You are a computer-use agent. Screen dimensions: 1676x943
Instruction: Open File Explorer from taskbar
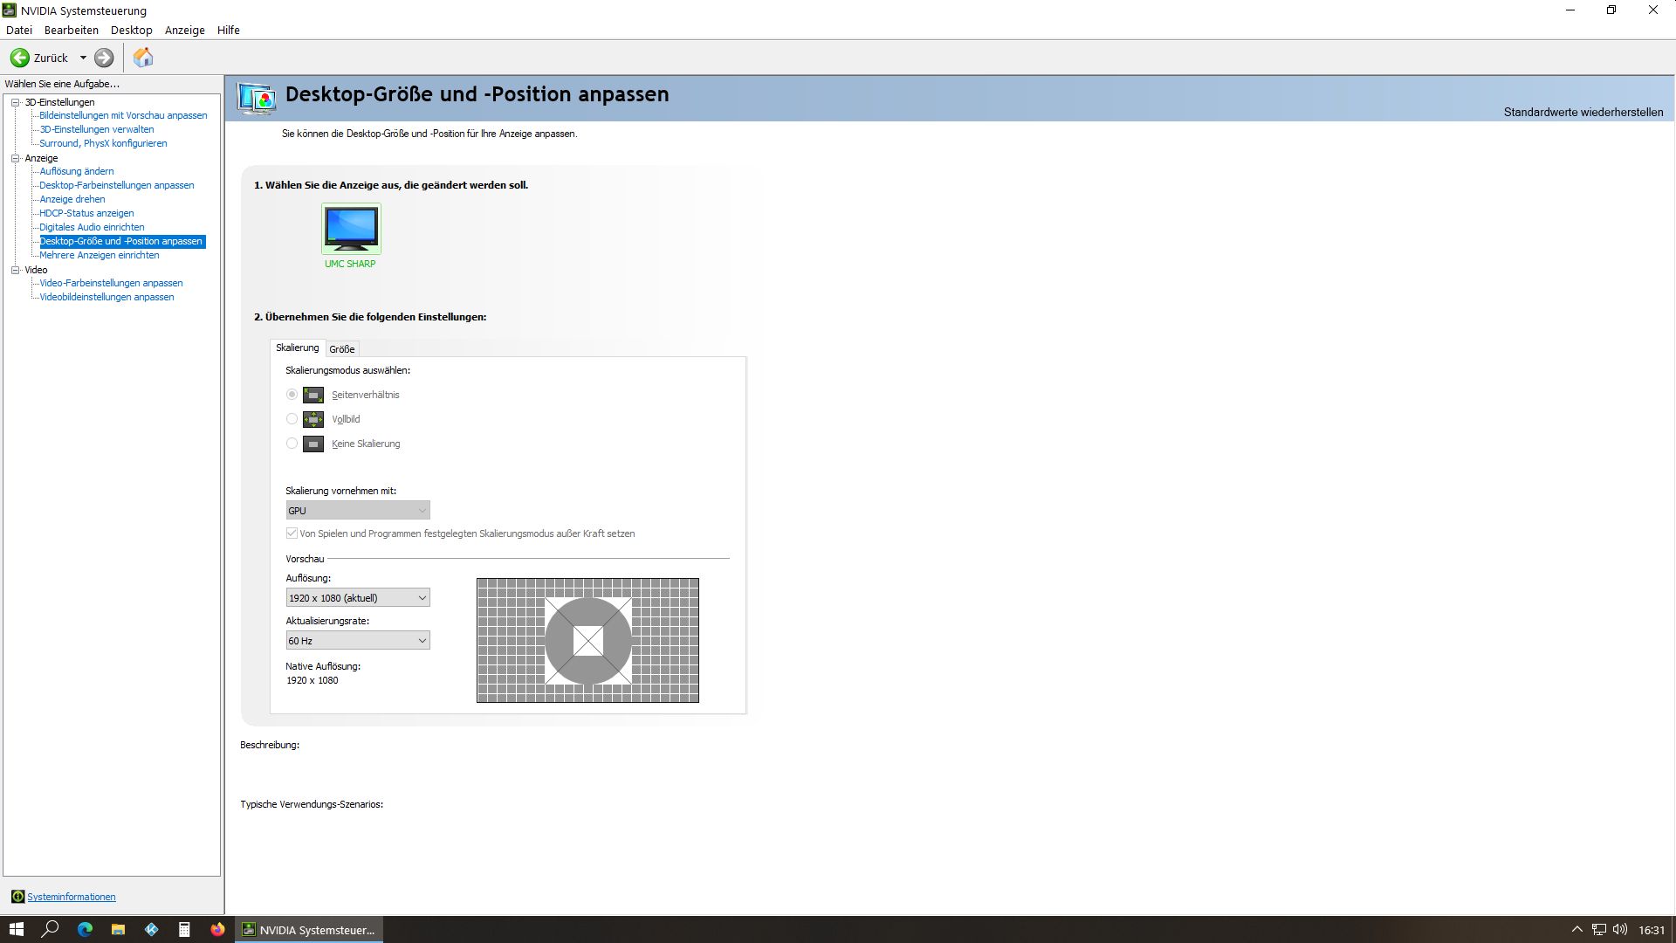[118, 929]
